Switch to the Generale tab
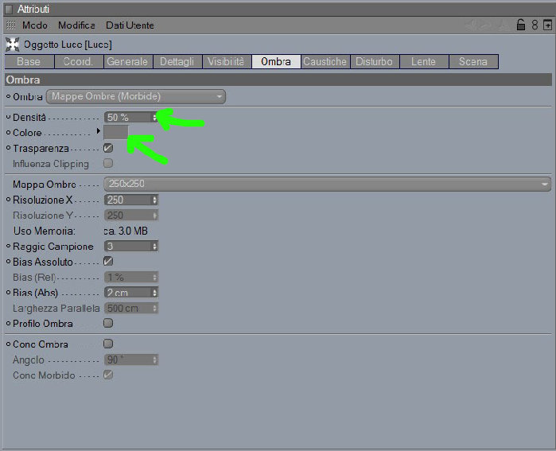The width and height of the screenshot is (556, 451). coord(128,62)
